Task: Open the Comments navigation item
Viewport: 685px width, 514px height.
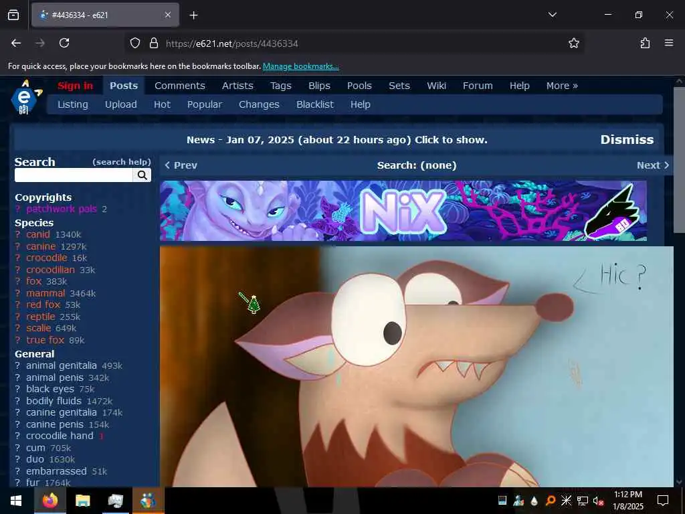Action: (x=179, y=86)
